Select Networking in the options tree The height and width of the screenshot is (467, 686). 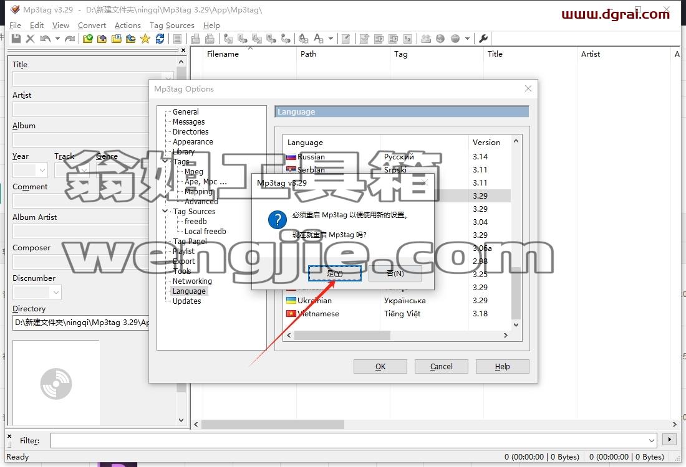[x=192, y=281]
